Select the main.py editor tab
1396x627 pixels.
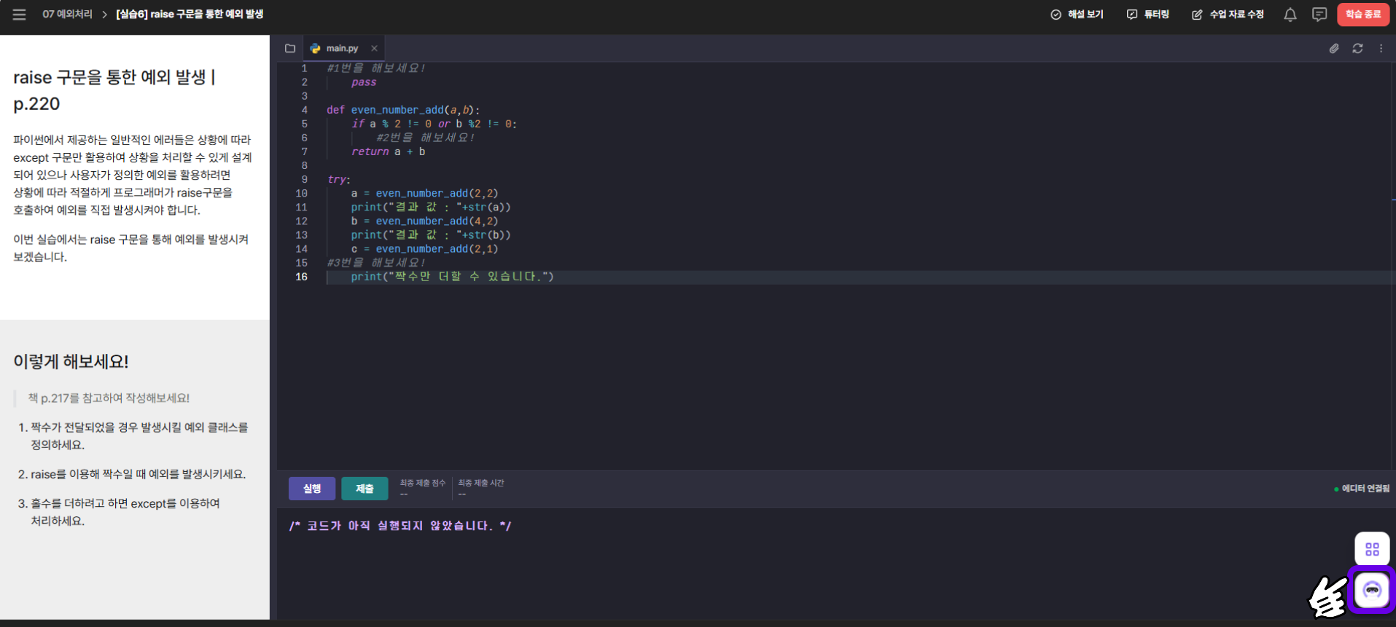(341, 49)
